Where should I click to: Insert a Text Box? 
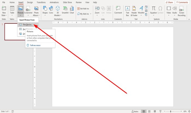coord(127,11)
